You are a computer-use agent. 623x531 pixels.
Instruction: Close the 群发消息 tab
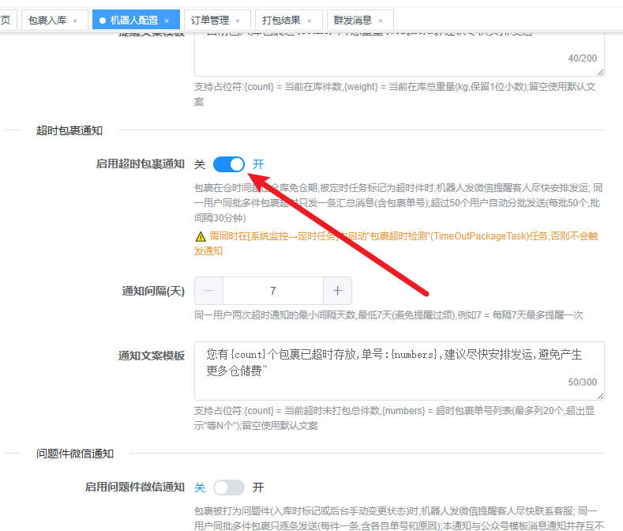[381, 21]
